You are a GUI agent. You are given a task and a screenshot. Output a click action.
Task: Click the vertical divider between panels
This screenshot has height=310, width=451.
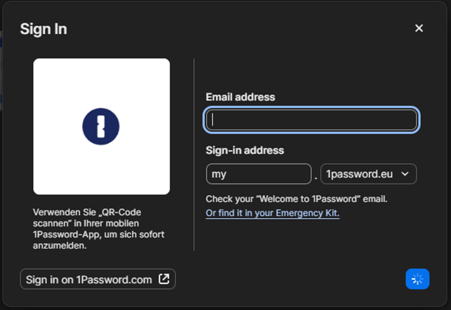coord(194,155)
